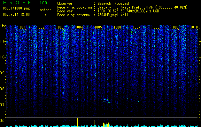Screen dimensions: 201x127
Task: Click the Receiving Location label
Action: [74, 7]
